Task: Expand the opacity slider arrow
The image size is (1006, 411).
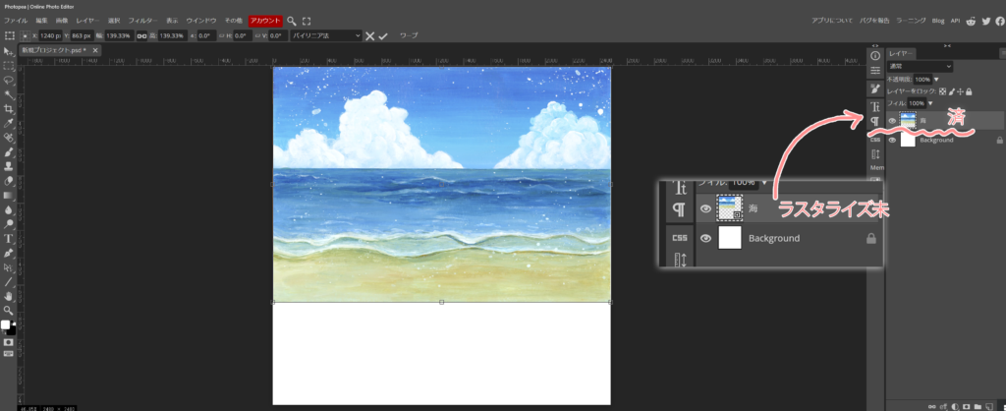Action: (x=936, y=79)
